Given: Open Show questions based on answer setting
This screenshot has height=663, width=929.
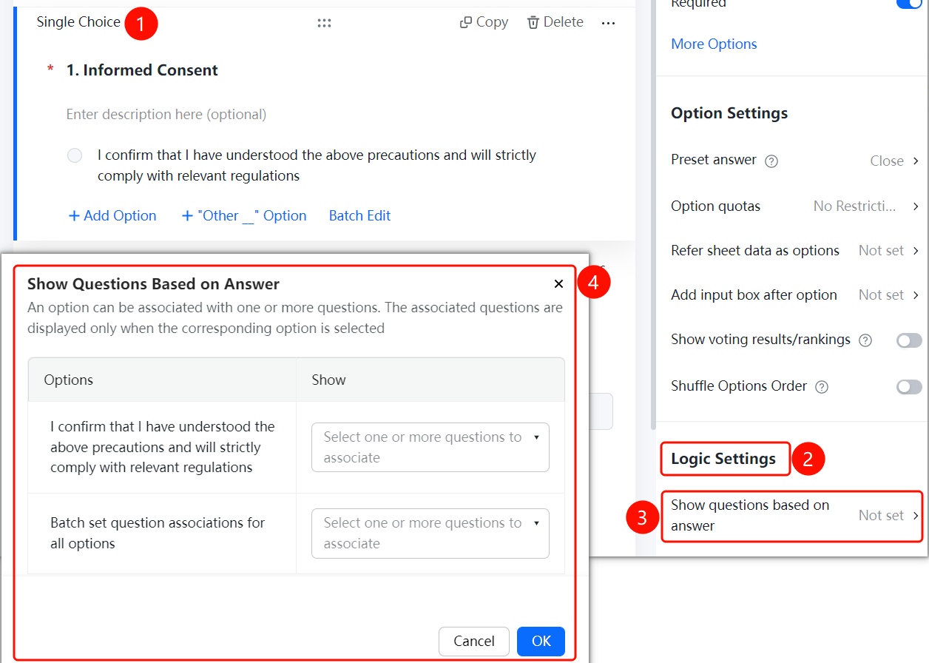Looking at the screenshot, I should [x=792, y=516].
